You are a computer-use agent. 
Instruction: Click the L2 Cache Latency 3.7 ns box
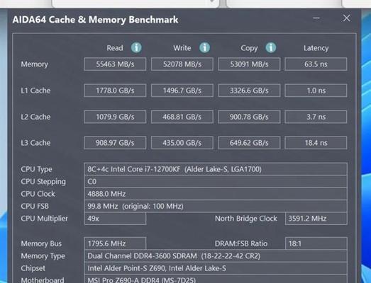[x=316, y=117]
